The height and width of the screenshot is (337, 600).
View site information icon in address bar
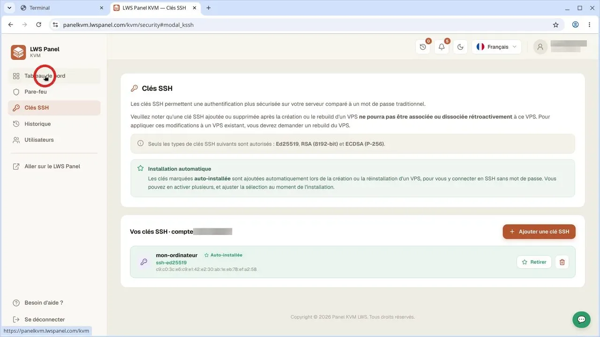(55, 25)
